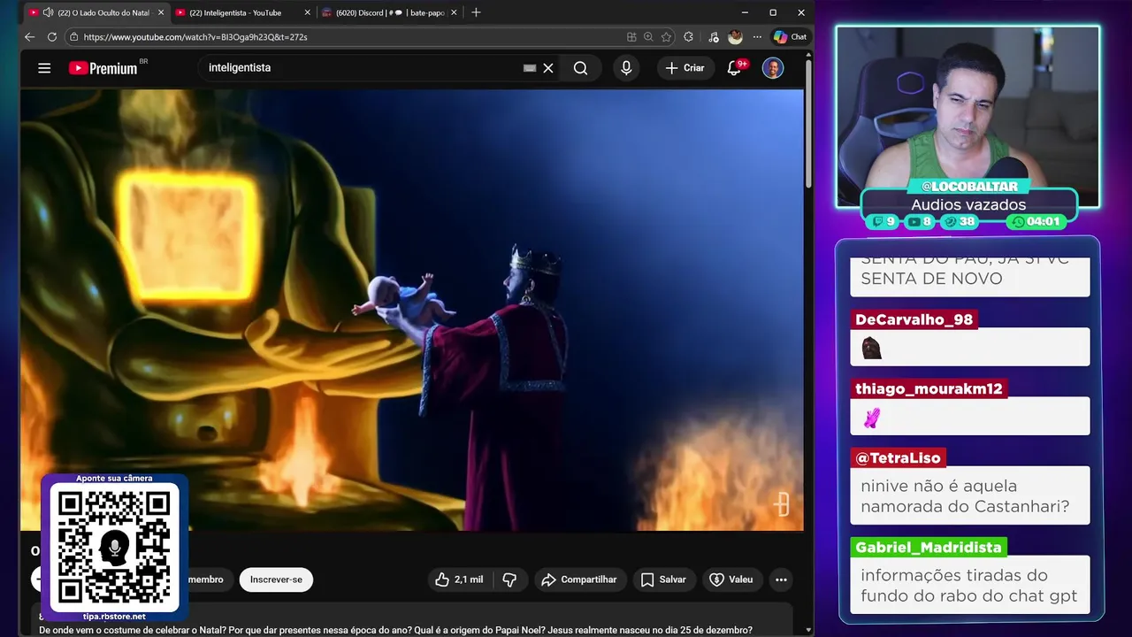Open the browser profile avatar
The height and width of the screenshot is (637, 1132).
pyautogui.click(x=735, y=37)
